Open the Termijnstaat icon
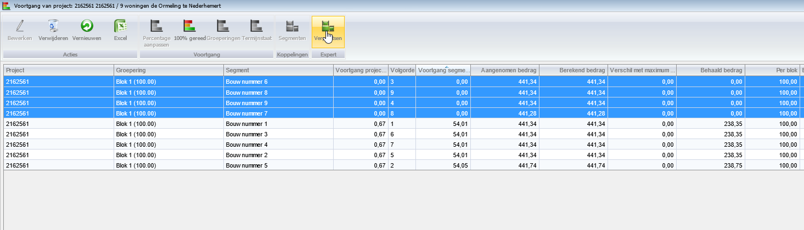Viewport: 804px width, 230px height. pyautogui.click(x=256, y=26)
